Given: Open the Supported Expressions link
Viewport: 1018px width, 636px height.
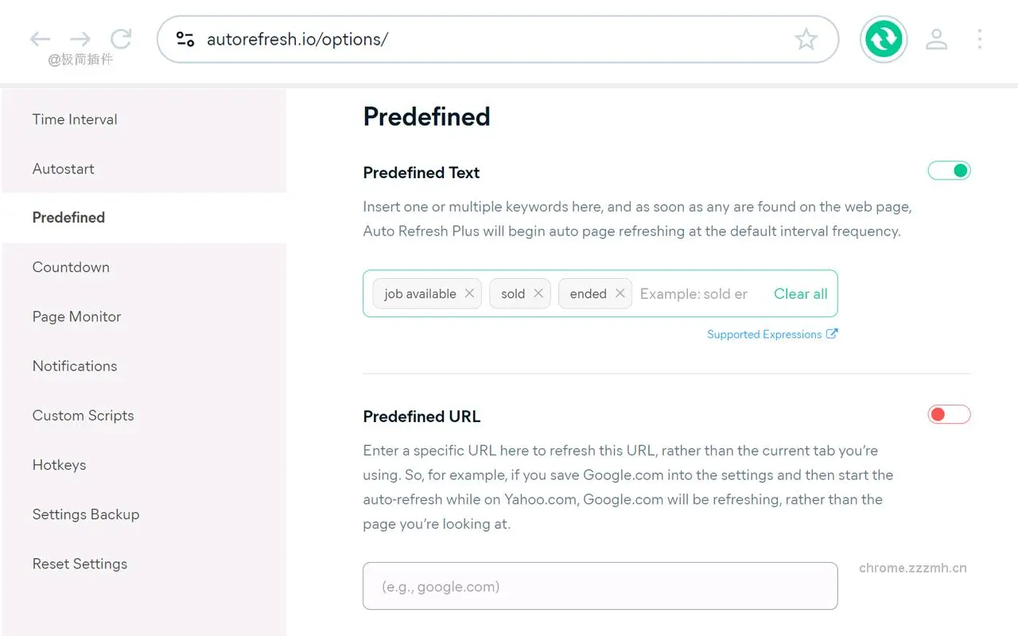Looking at the screenshot, I should coord(763,334).
